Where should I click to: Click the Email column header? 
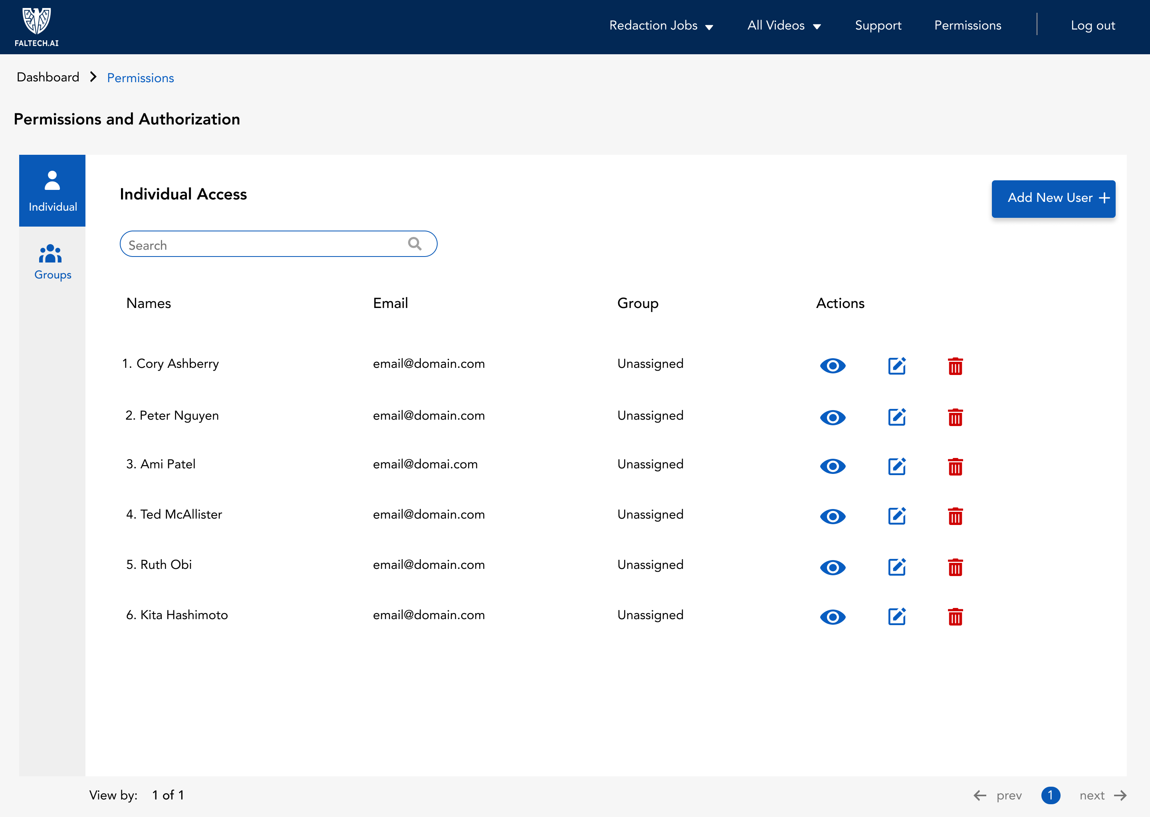tap(390, 303)
